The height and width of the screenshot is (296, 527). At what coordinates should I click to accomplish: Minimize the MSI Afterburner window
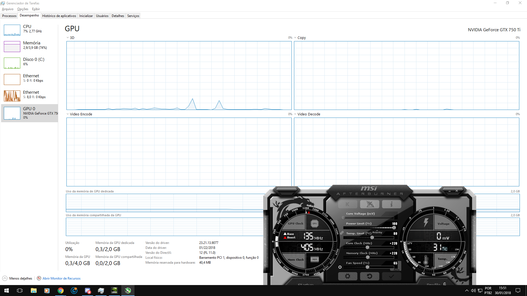coord(450,191)
